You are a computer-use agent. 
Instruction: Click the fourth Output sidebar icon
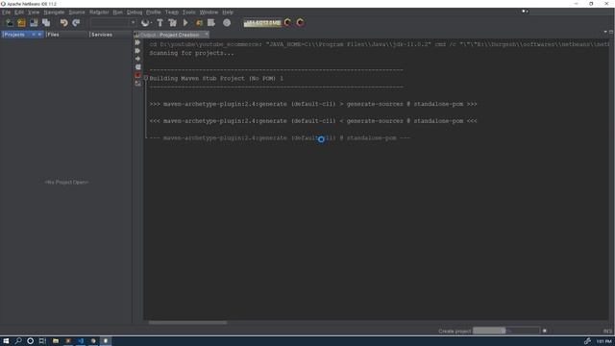(137, 67)
